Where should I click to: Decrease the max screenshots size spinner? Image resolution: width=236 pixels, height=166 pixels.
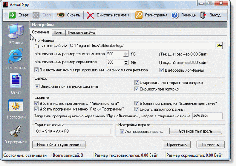pyautogui.click(x=126, y=64)
